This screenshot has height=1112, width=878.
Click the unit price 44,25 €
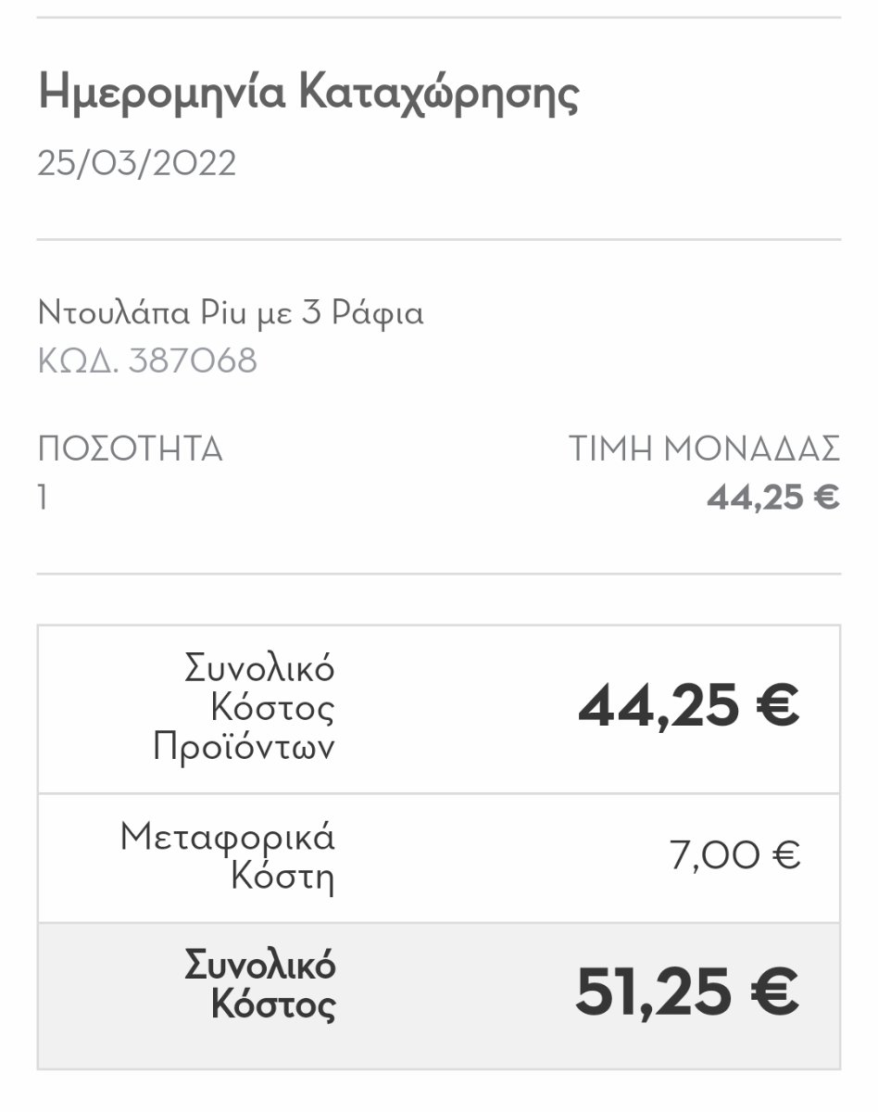pos(773,498)
